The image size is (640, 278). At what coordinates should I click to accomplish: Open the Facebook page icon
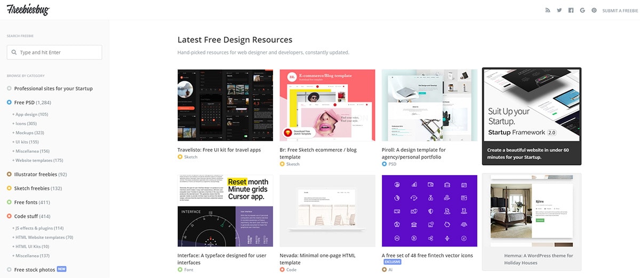pos(571,10)
